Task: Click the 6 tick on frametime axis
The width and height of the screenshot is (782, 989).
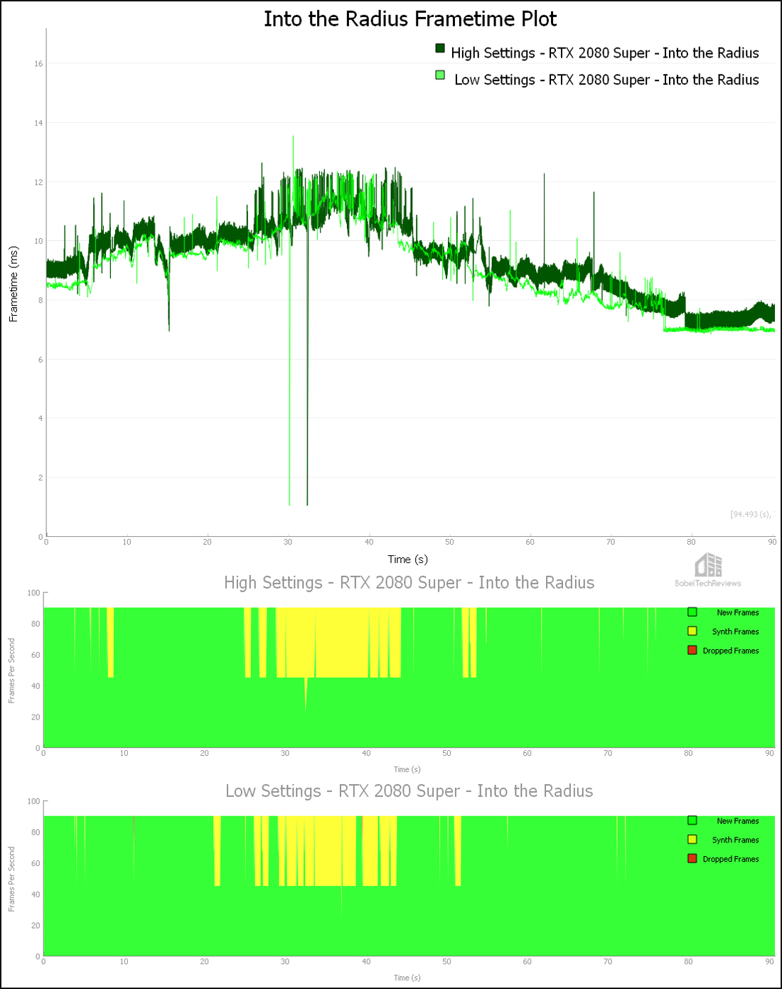Action: point(41,360)
